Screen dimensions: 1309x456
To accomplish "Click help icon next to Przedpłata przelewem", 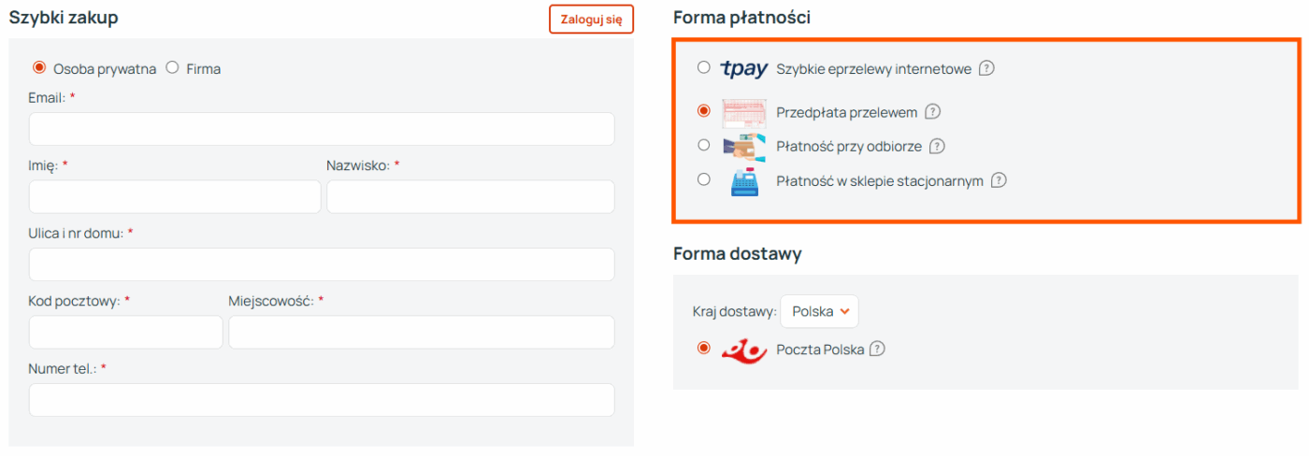I will point(932,112).
